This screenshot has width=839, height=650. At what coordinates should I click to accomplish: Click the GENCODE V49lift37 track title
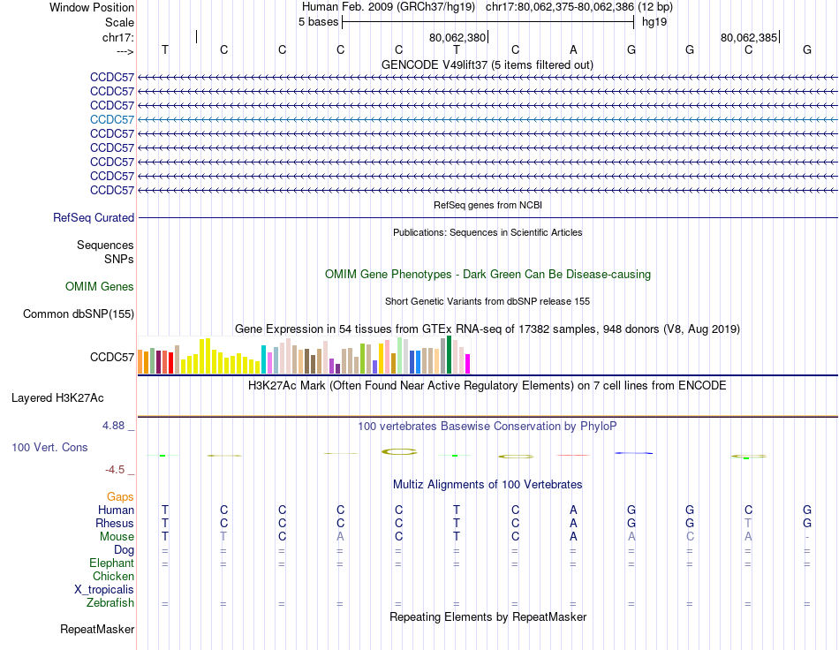click(x=488, y=64)
